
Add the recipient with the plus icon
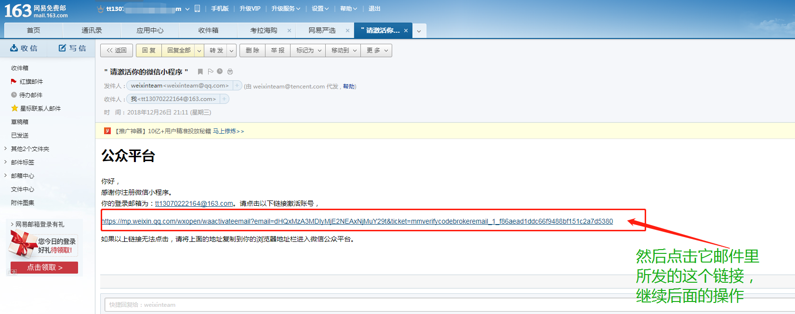(x=224, y=99)
